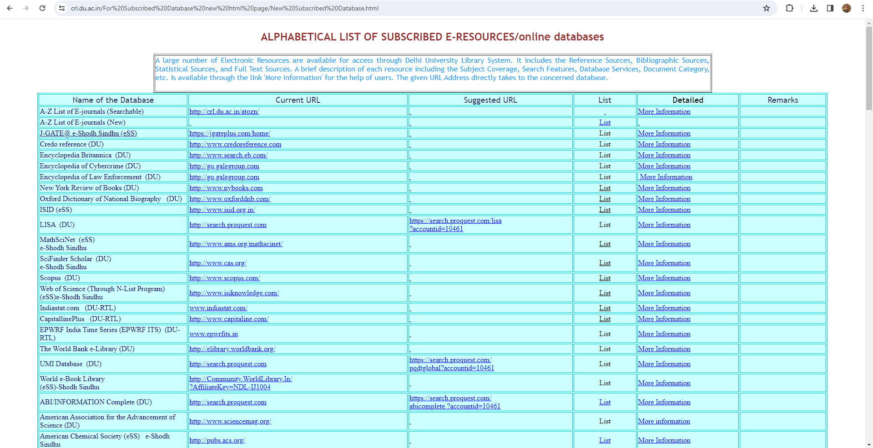This screenshot has width=873, height=448.
Task: Go forward to the next page
Action: pos(26,8)
